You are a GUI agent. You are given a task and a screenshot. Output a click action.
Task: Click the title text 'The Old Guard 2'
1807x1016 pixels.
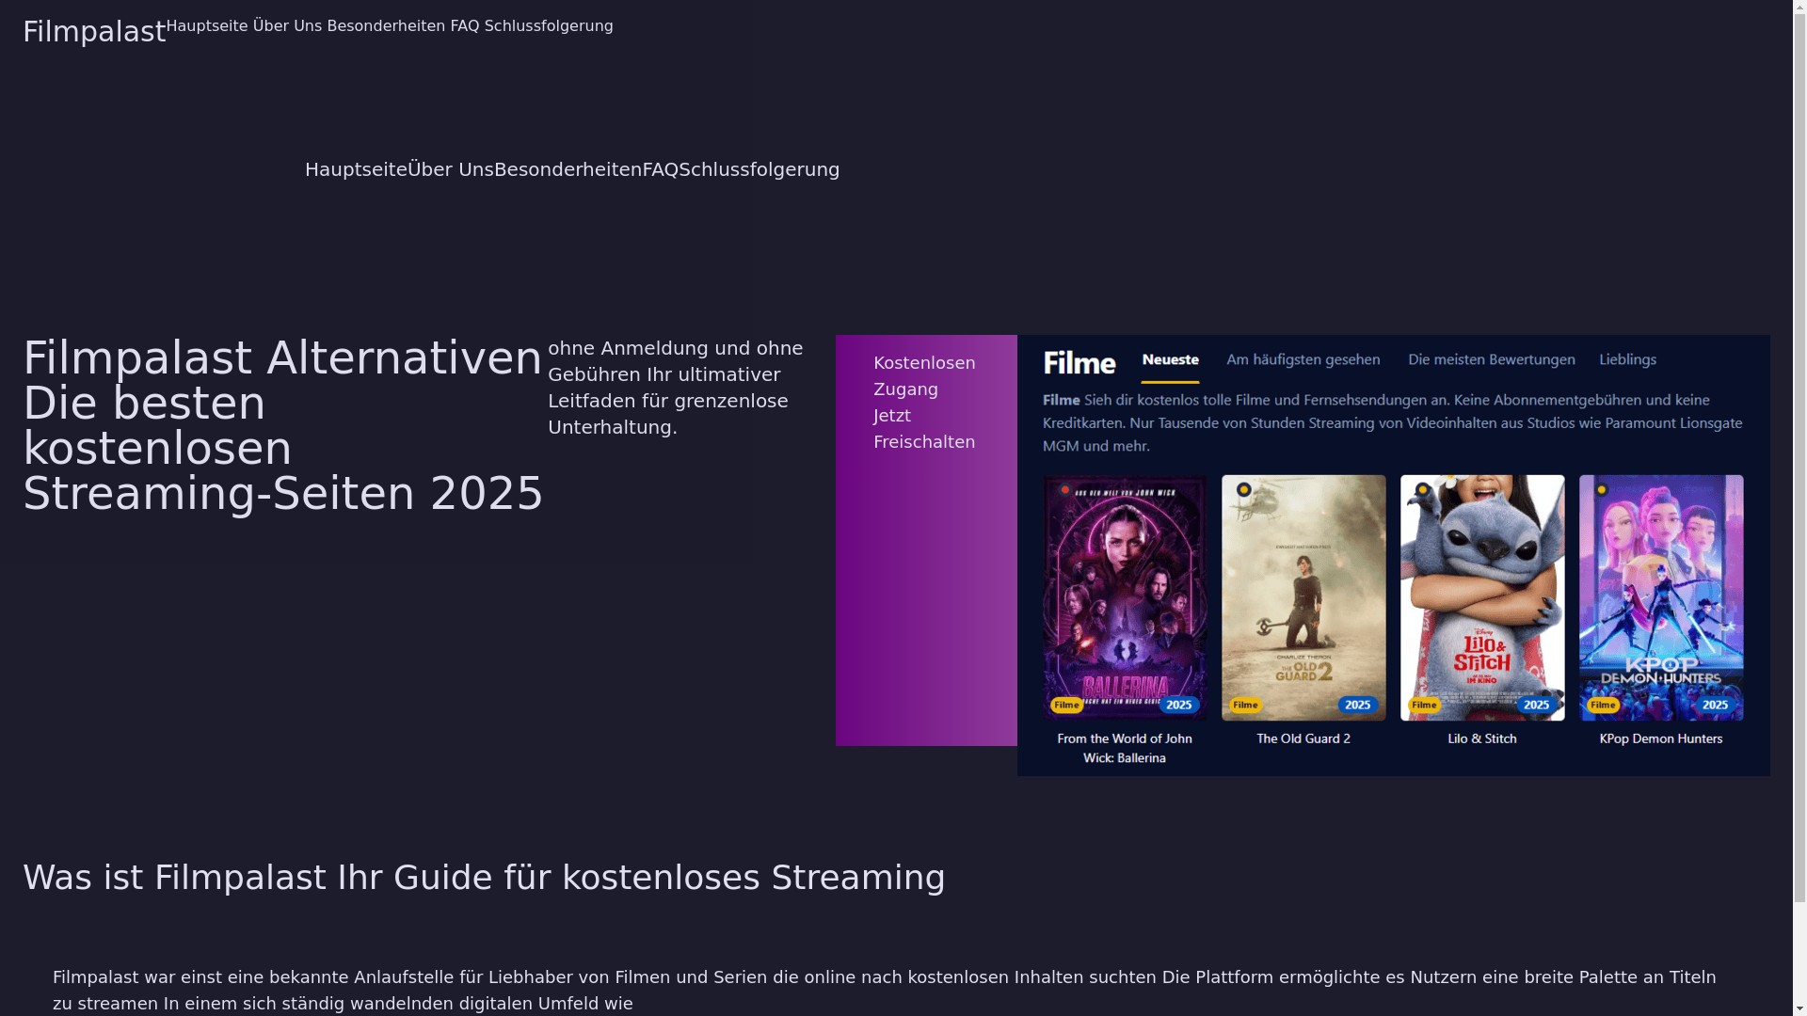click(x=1303, y=739)
